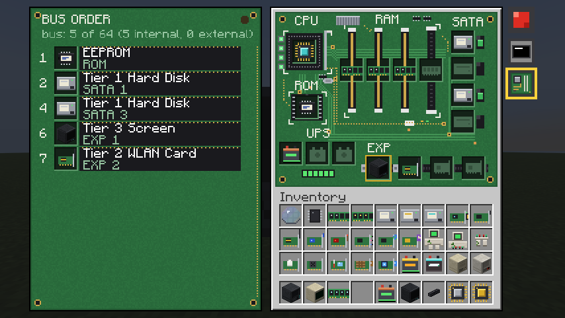This screenshot has height=318, width=565.
Task: Pick up the beige cube block in third row
Action: tap(458, 264)
